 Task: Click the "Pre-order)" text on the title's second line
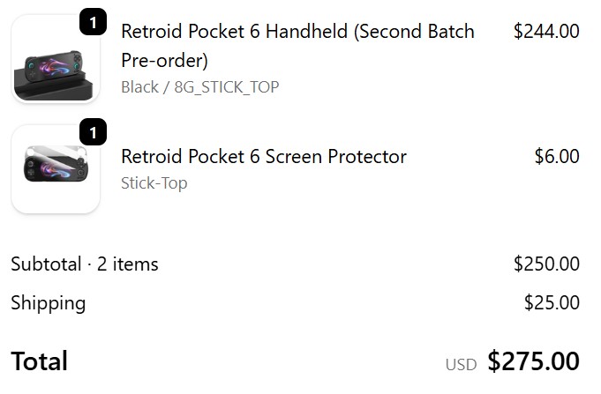(x=164, y=61)
